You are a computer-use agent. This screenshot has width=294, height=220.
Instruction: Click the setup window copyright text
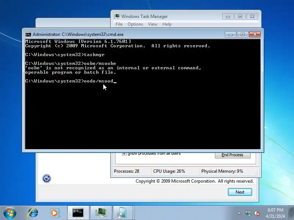(x=194, y=181)
